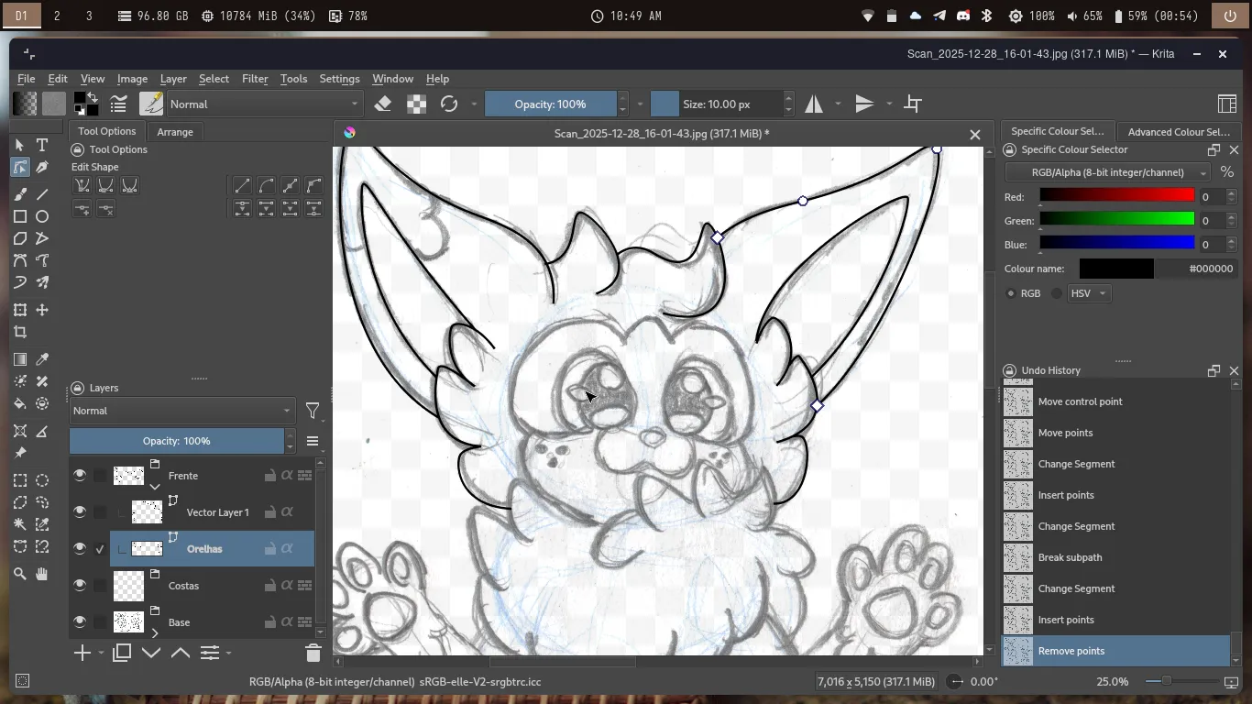Open the RGB/Alpha colour model dropdown

(x=1107, y=172)
